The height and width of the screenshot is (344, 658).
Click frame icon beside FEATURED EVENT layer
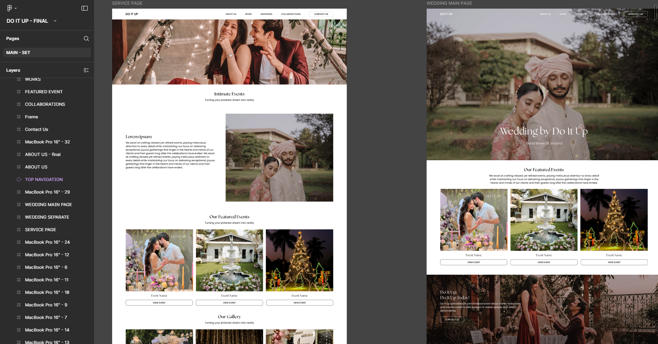click(19, 92)
